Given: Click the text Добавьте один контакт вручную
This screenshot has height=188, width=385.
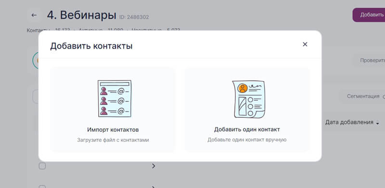Looking at the screenshot, I should coord(247,140).
